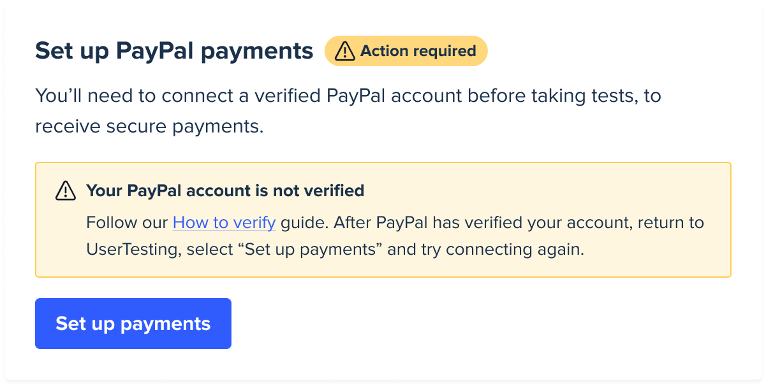Click the blue Set up payments button
The width and height of the screenshot is (766, 386).
tap(133, 324)
